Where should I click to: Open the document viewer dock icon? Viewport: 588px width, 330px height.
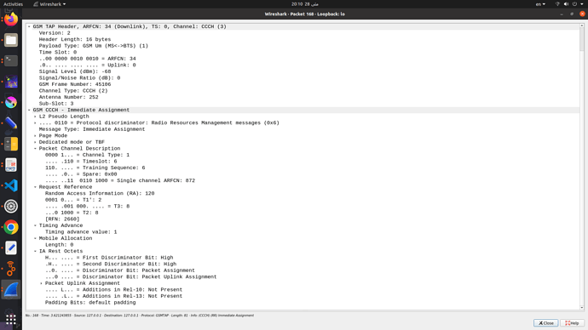pyautogui.click(x=11, y=165)
